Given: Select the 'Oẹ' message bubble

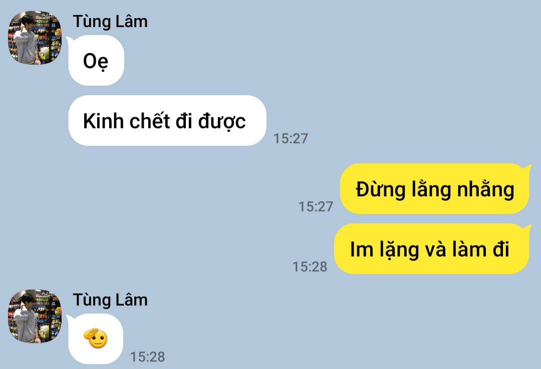Looking at the screenshot, I should tap(96, 61).
